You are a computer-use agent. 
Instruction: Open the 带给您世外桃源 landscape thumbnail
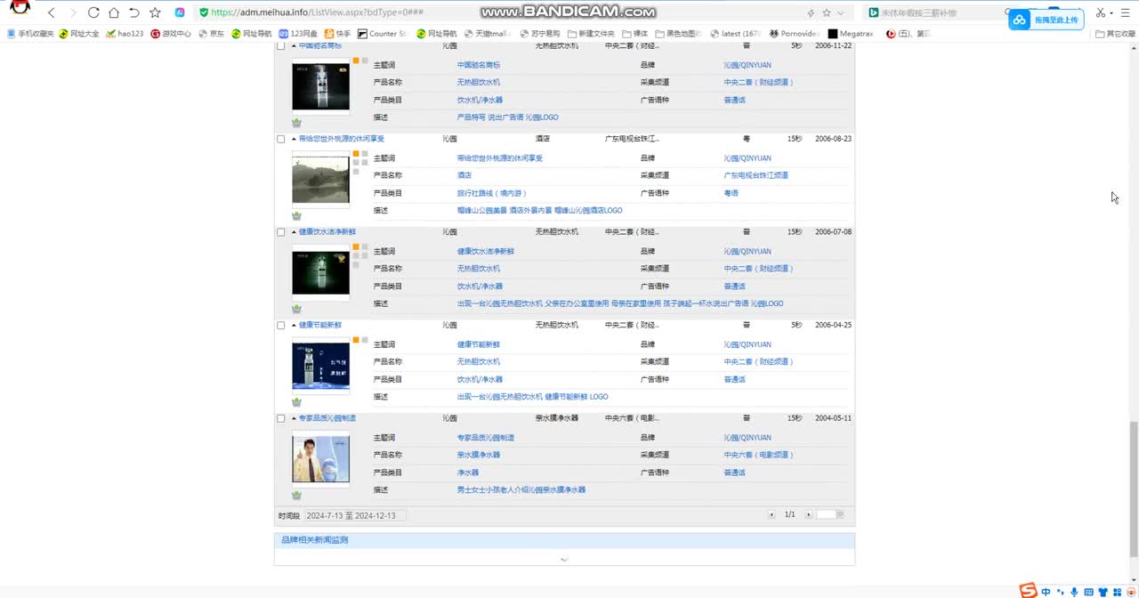click(320, 180)
